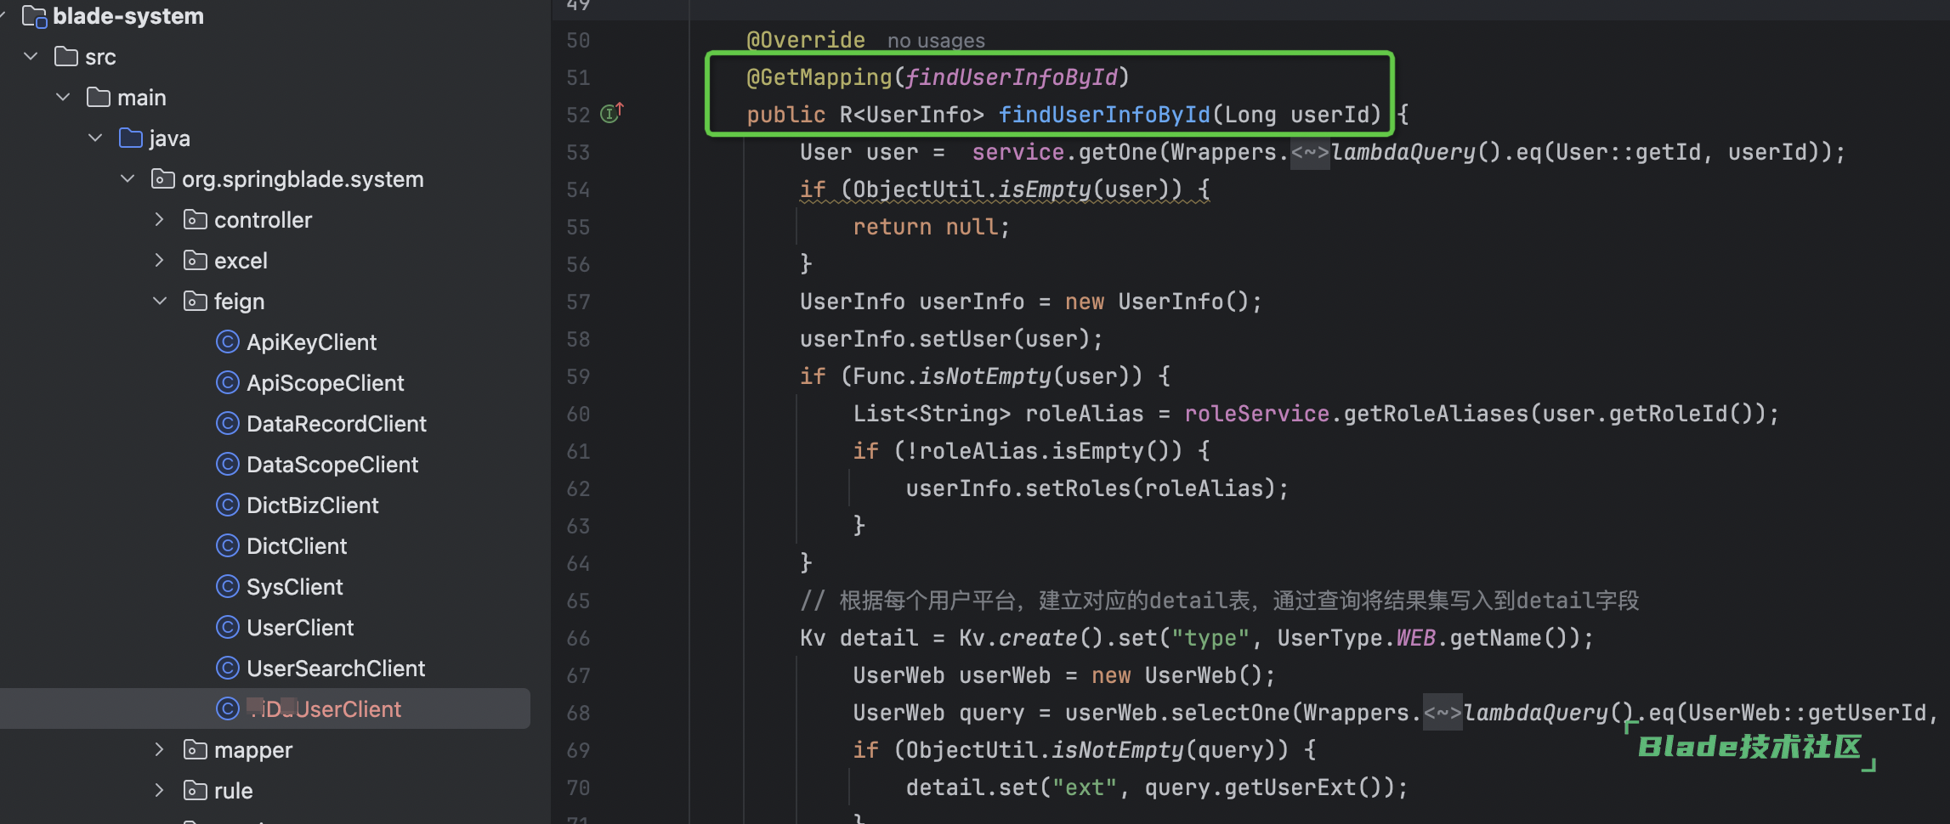Image resolution: width=1950 pixels, height=824 pixels.
Task: Click the SysClient class icon
Action: click(227, 586)
